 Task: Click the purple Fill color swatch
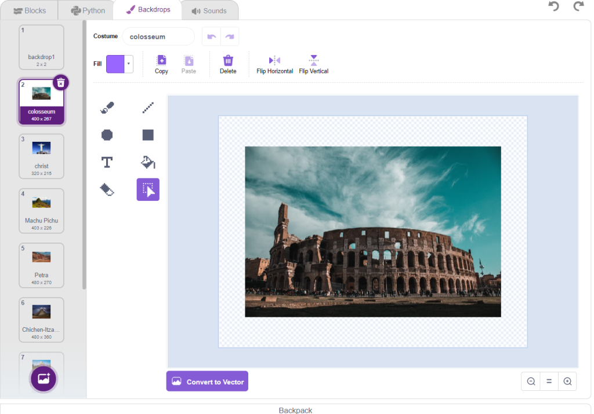coord(115,64)
